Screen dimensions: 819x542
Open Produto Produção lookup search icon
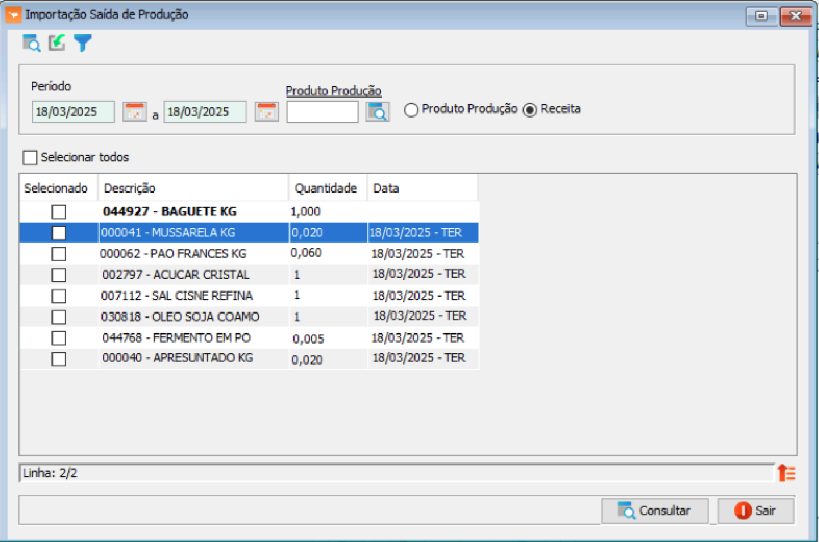(x=377, y=112)
